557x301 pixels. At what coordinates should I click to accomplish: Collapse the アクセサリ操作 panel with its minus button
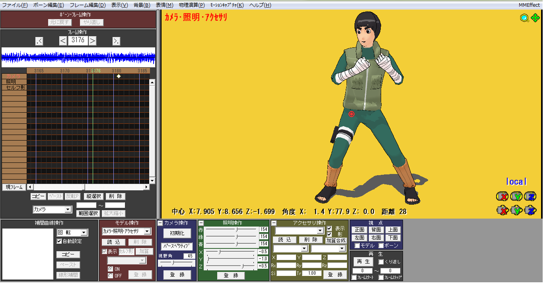[x=274, y=223]
